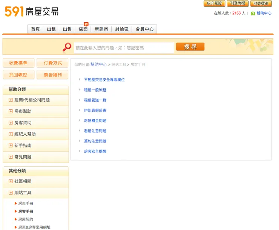Expand the 房客幫助 category
The height and width of the screenshot is (230, 279).
pos(36,123)
